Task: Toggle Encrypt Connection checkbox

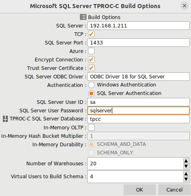Action: tap(91, 59)
